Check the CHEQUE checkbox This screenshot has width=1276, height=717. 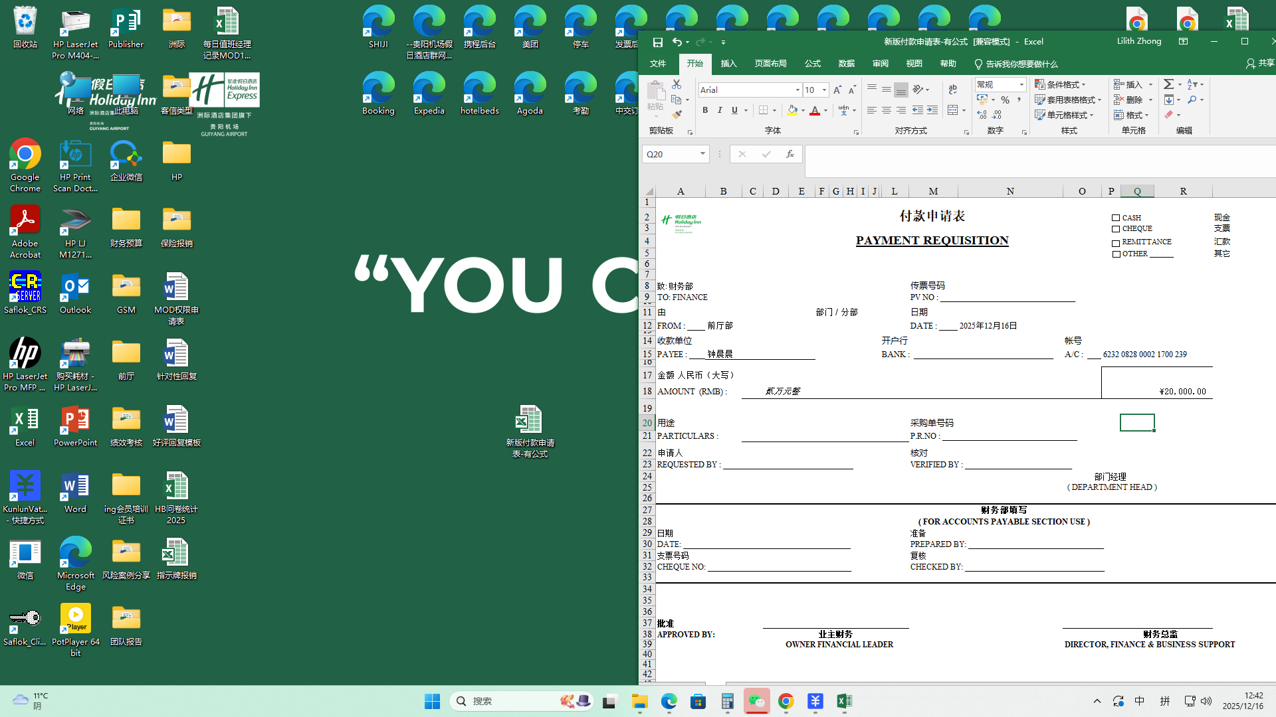click(x=1116, y=229)
